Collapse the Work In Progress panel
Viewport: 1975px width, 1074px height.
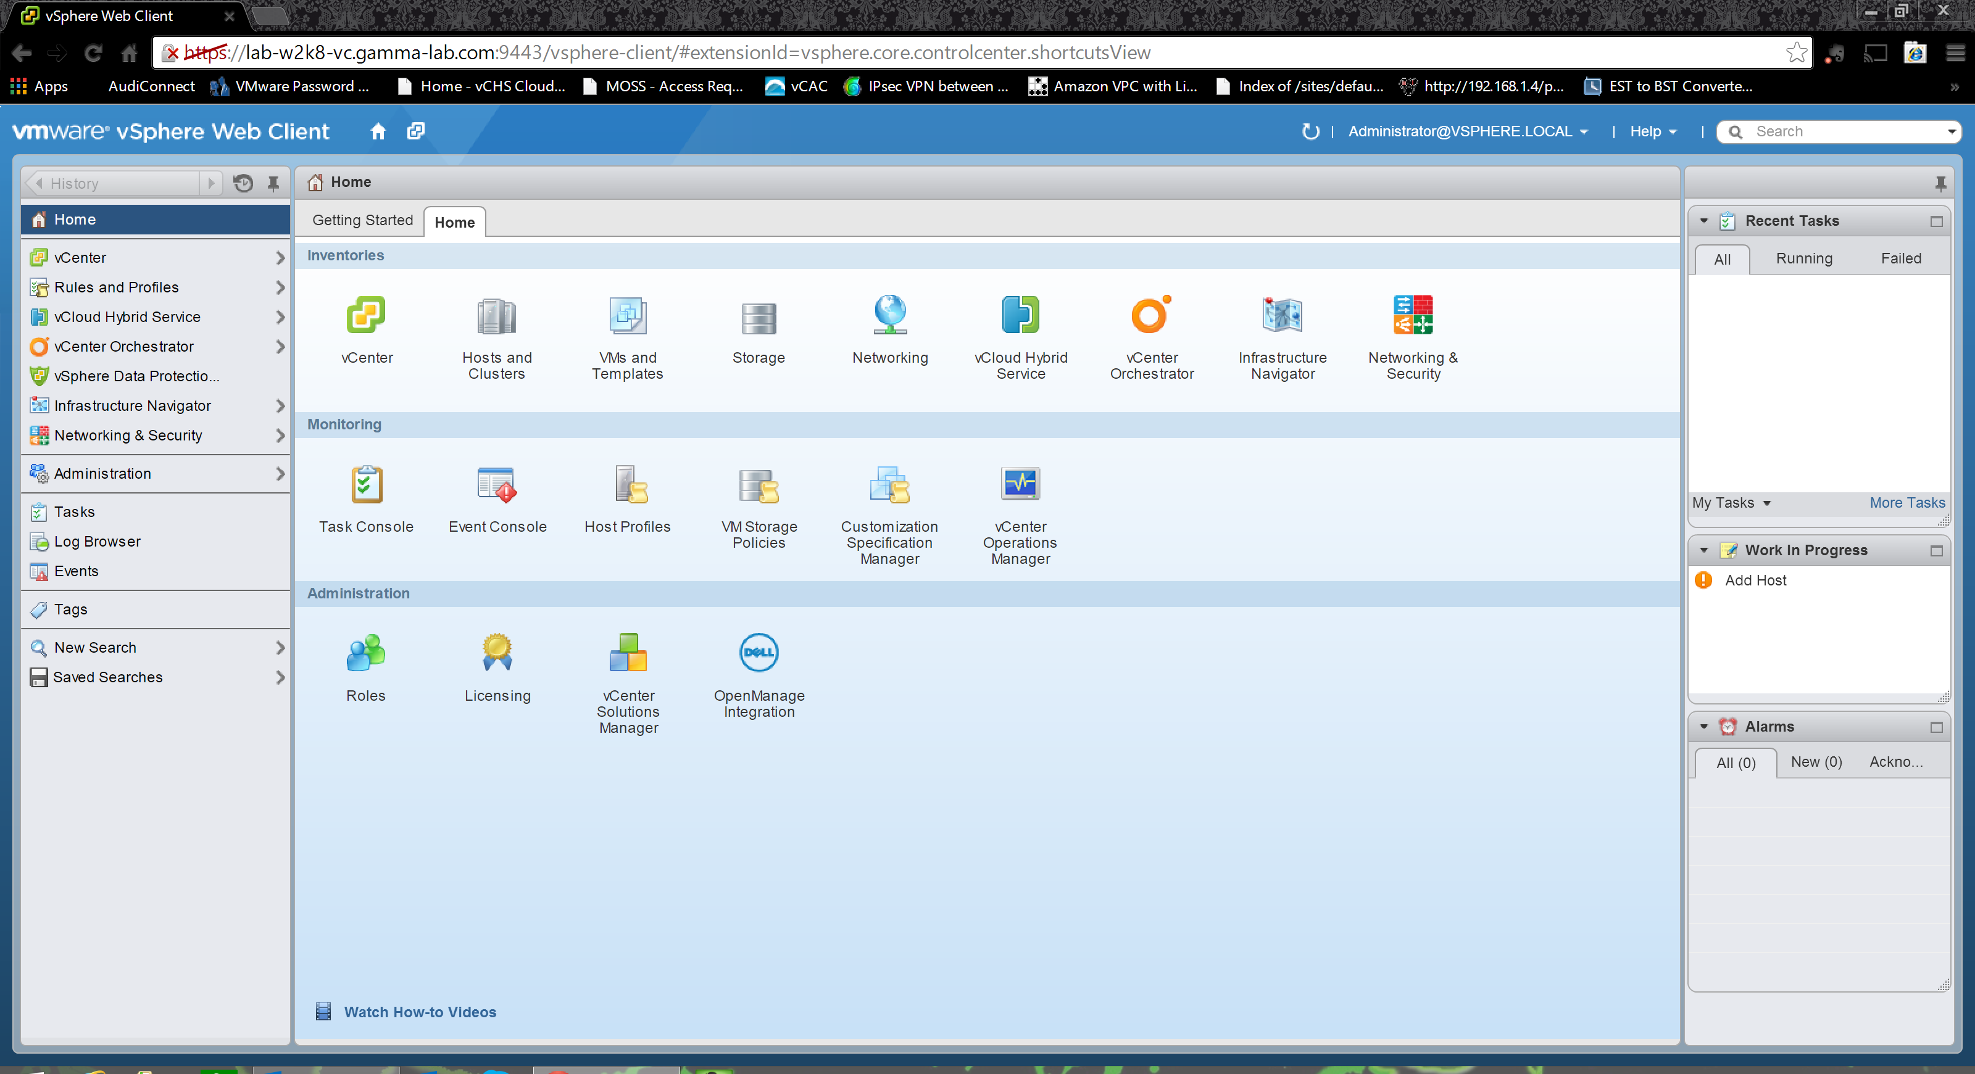pyautogui.click(x=1703, y=551)
